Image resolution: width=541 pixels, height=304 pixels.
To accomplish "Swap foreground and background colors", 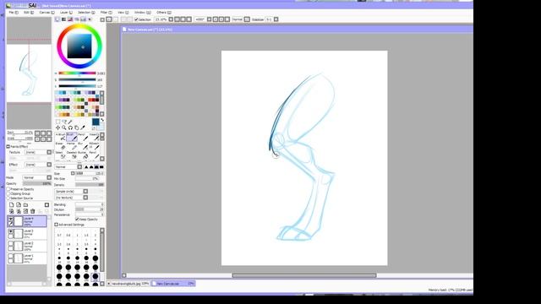I will [102, 120].
